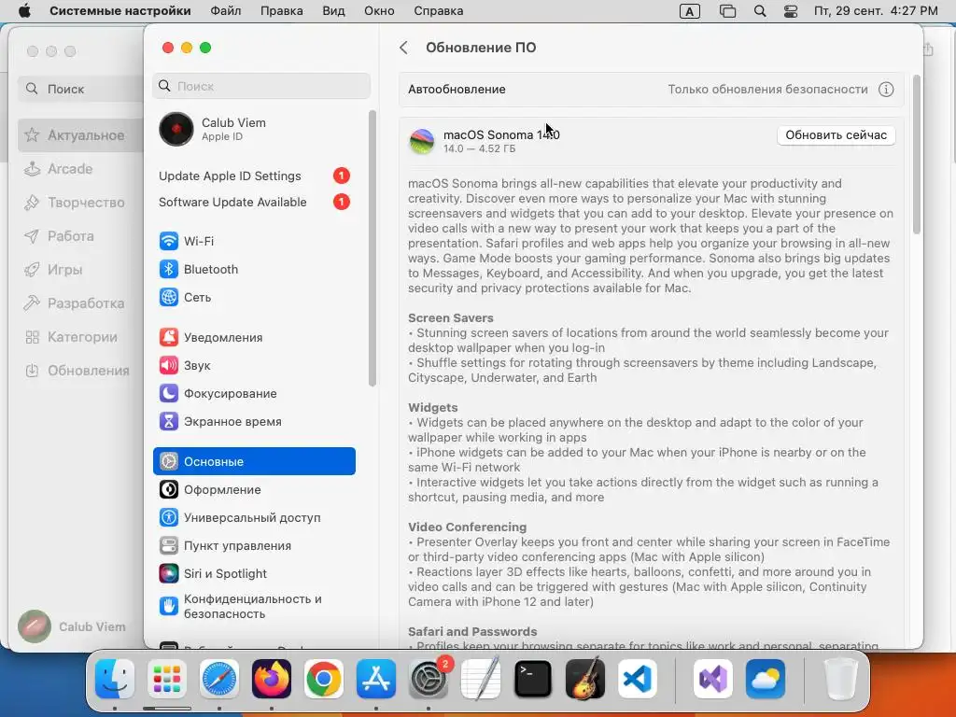Launch Safari from the Dock
Image resolution: width=956 pixels, height=717 pixels.
pos(219,679)
